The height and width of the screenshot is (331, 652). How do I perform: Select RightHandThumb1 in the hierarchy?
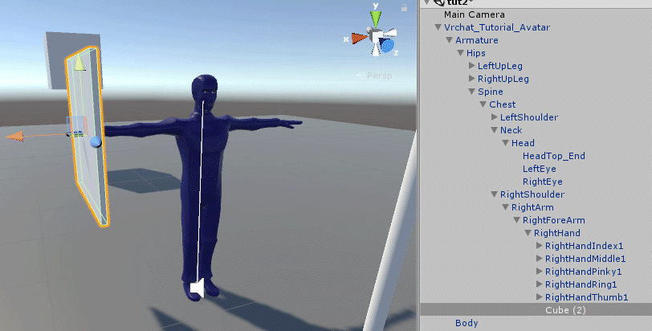(587, 297)
